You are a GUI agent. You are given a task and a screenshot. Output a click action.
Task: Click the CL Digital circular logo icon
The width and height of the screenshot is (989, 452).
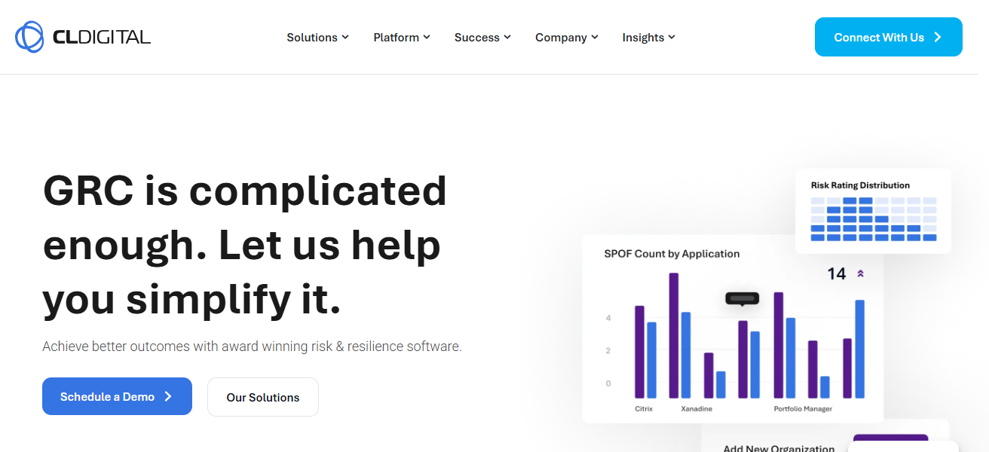[x=29, y=37]
